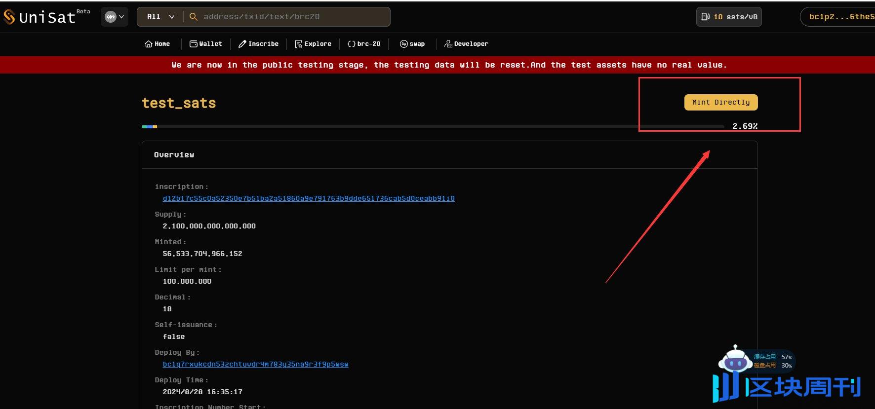Click the search magnifier icon

pyautogui.click(x=194, y=17)
